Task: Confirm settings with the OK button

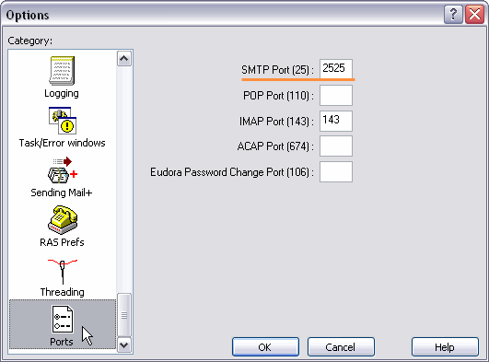Action: [x=265, y=346]
